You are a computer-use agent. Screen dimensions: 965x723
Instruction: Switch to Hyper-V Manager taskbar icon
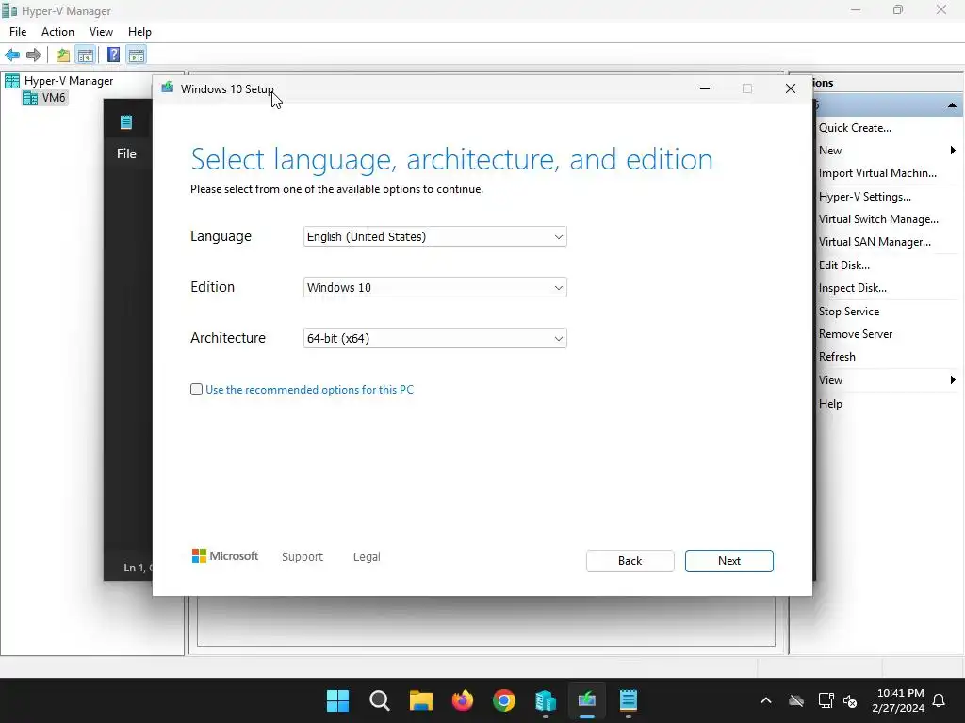(546, 700)
